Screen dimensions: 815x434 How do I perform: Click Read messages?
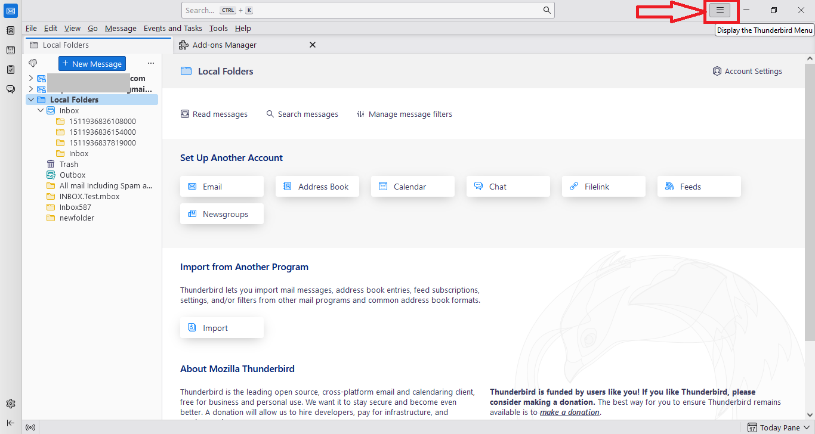[214, 114]
